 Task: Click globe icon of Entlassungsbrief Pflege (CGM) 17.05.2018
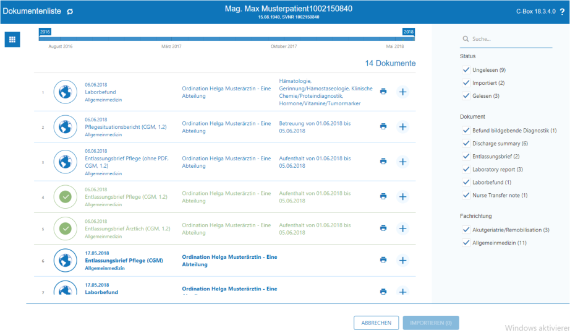point(66,260)
